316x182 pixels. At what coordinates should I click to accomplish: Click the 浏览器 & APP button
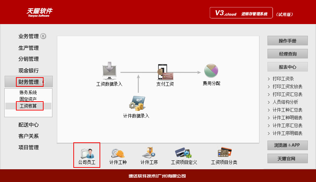[x=288, y=145]
